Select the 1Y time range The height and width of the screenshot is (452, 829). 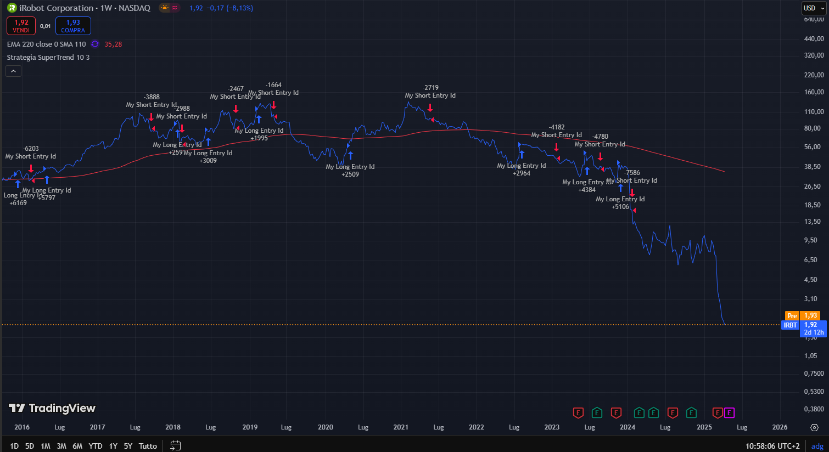113,446
